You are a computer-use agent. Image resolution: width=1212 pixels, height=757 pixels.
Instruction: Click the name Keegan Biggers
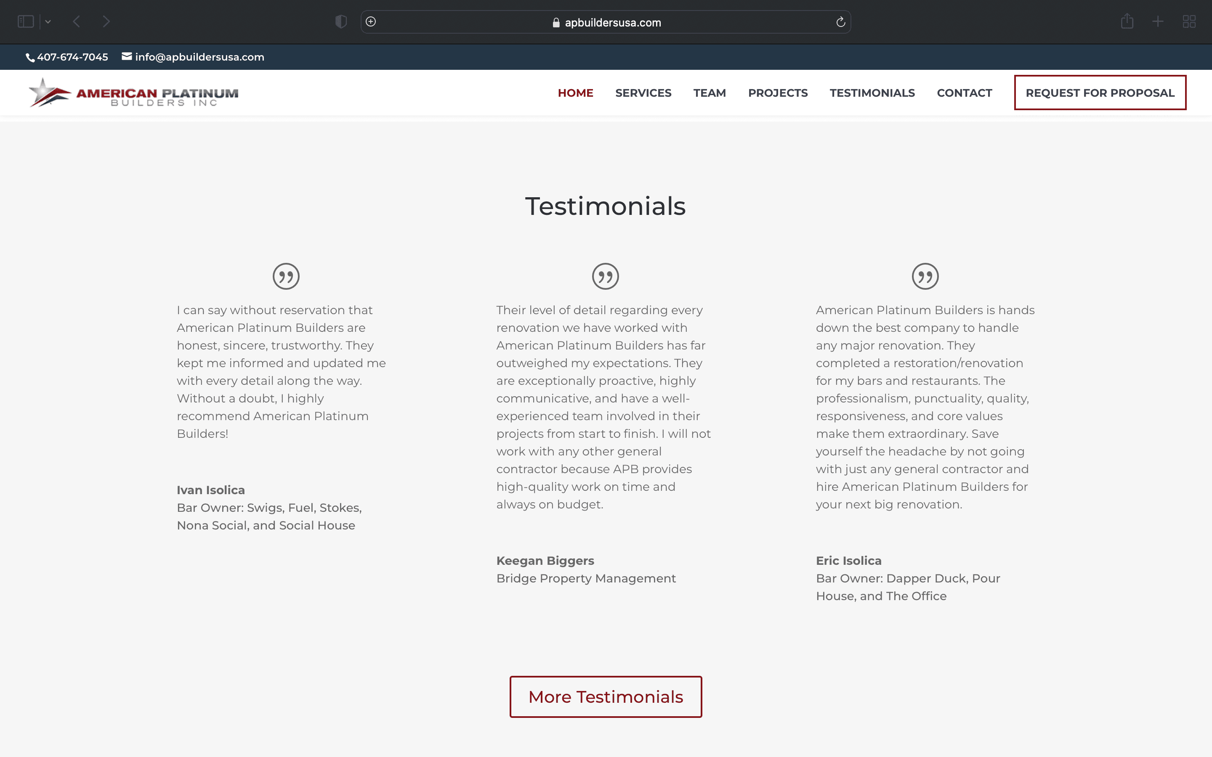(545, 561)
